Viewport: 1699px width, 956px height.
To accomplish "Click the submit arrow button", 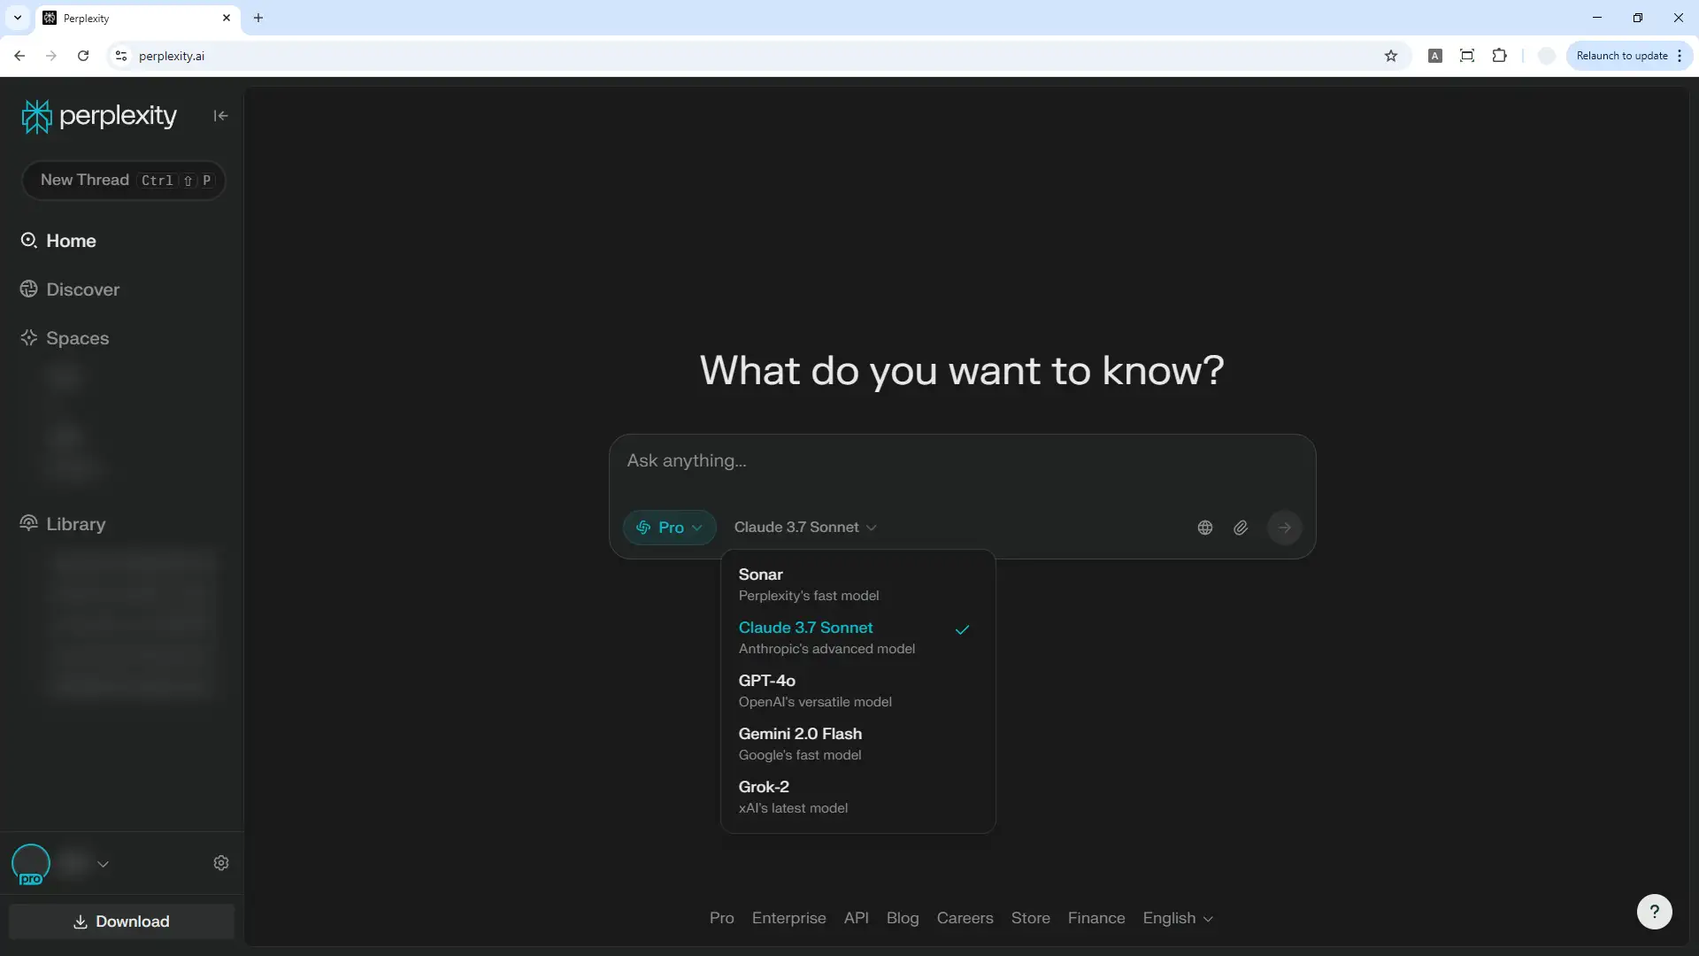I will tap(1284, 528).
